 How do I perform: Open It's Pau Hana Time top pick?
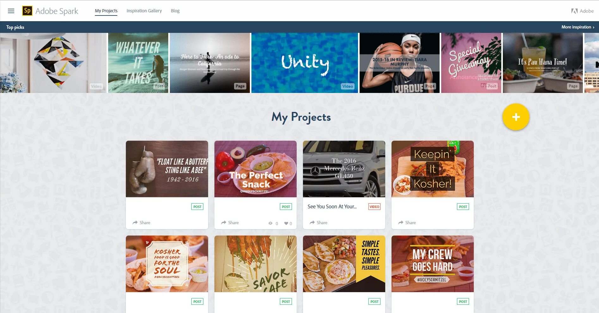tap(543, 63)
